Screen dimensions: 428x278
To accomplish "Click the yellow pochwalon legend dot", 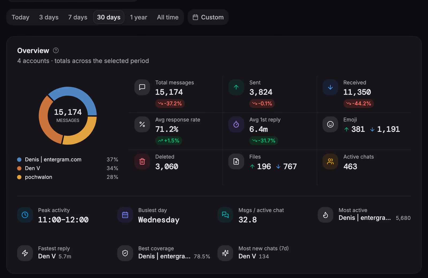I will [19, 177].
